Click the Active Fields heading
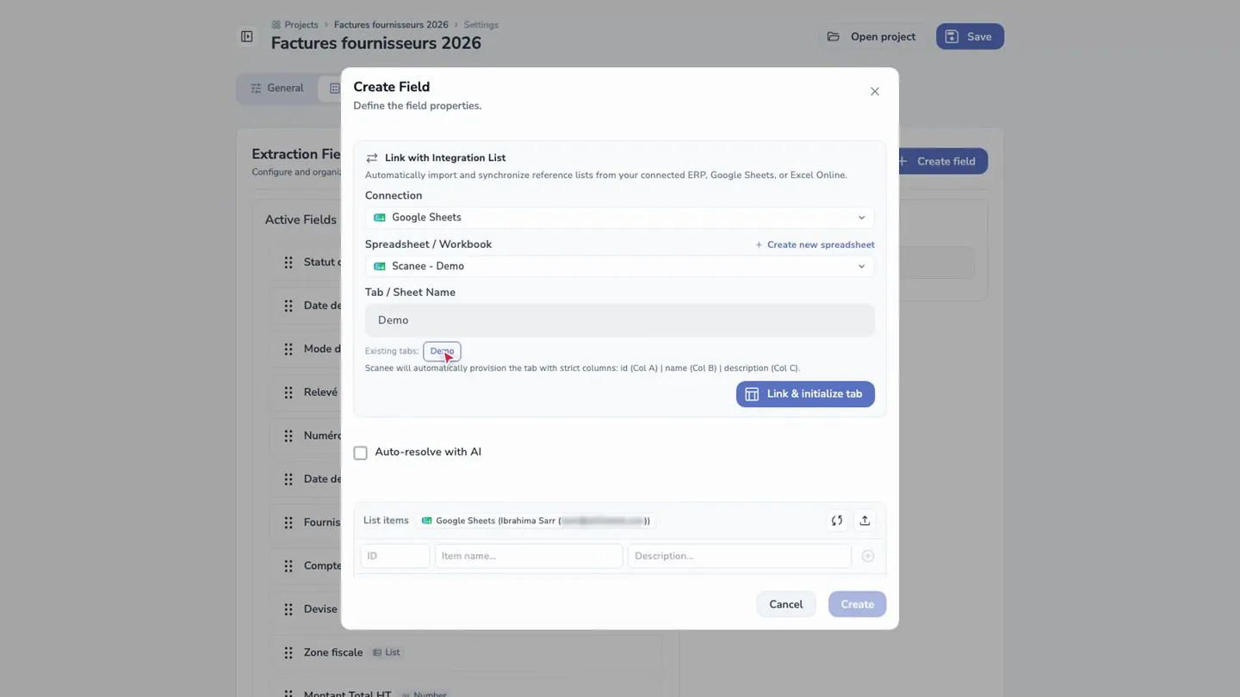This screenshot has height=697, width=1240. 301,219
